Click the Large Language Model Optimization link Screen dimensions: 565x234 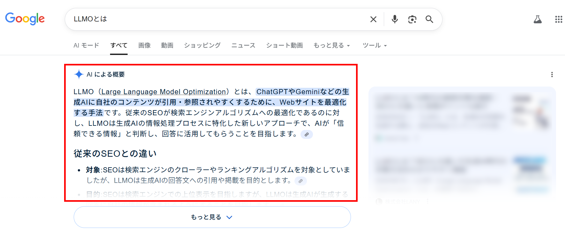click(x=163, y=92)
